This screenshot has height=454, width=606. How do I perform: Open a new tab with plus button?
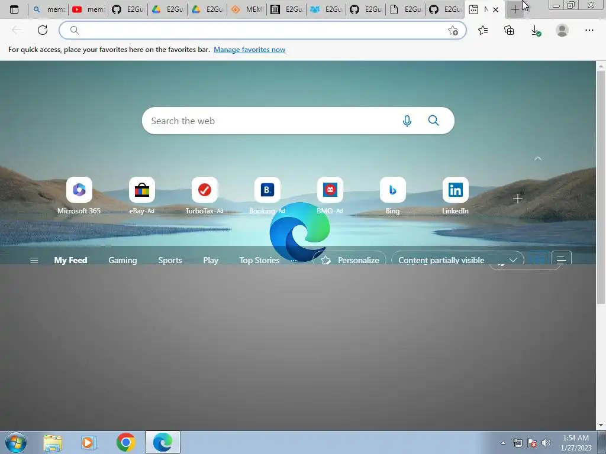[515, 9]
